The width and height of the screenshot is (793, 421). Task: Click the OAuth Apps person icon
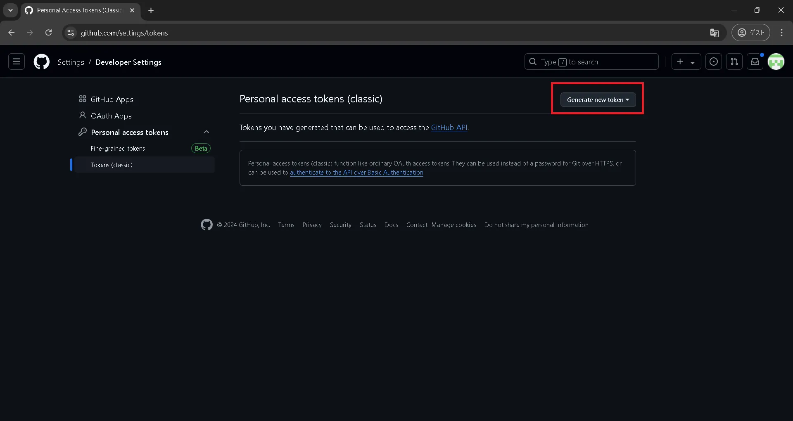pyautogui.click(x=83, y=116)
